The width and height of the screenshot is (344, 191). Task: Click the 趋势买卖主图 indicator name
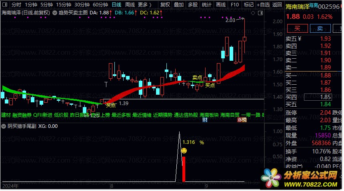(73, 13)
